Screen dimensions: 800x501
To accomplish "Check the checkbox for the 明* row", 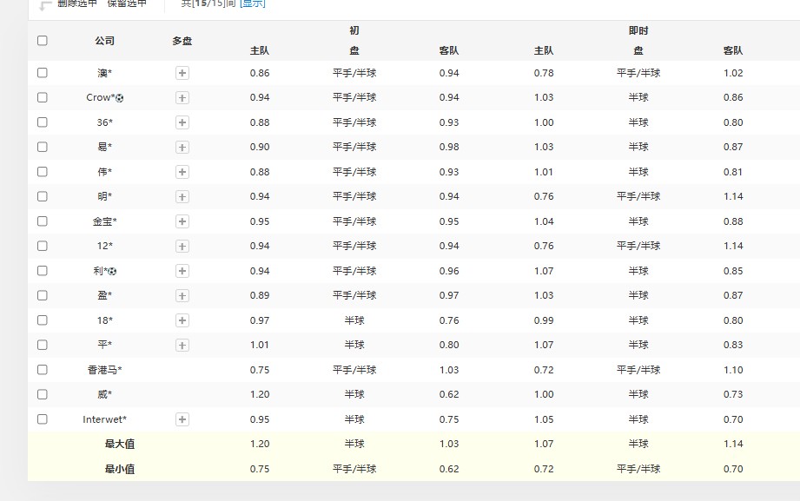I will point(42,196).
